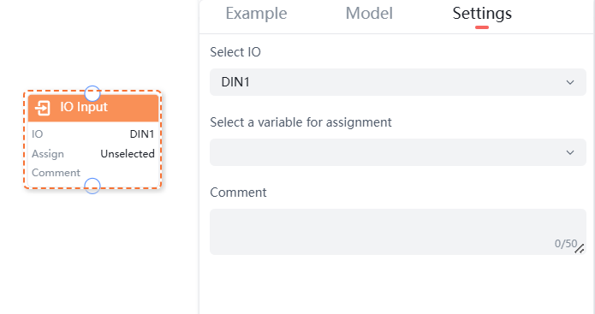Click the IO label in the node
The image size is (595, 314).
[37, 133]
